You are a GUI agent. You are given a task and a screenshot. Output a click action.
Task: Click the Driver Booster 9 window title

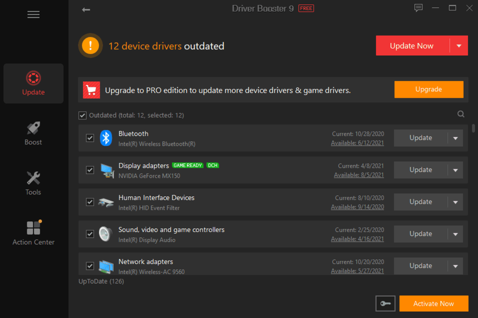coord(263,8)
